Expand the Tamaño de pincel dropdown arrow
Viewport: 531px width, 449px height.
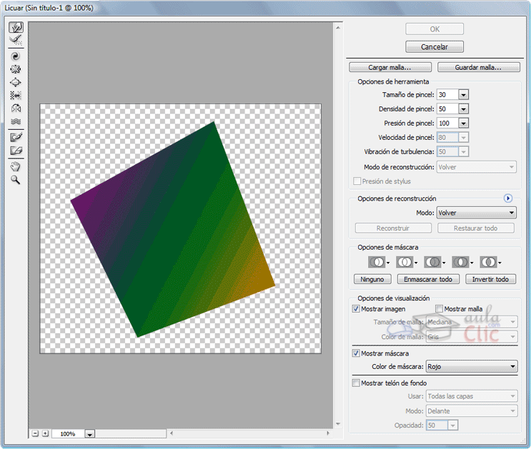[x=463, y=95]
